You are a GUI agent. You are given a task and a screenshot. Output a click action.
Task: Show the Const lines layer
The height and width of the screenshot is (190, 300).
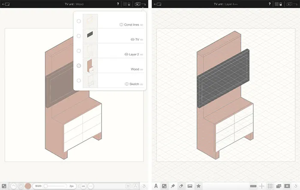(x=122, y=25)
